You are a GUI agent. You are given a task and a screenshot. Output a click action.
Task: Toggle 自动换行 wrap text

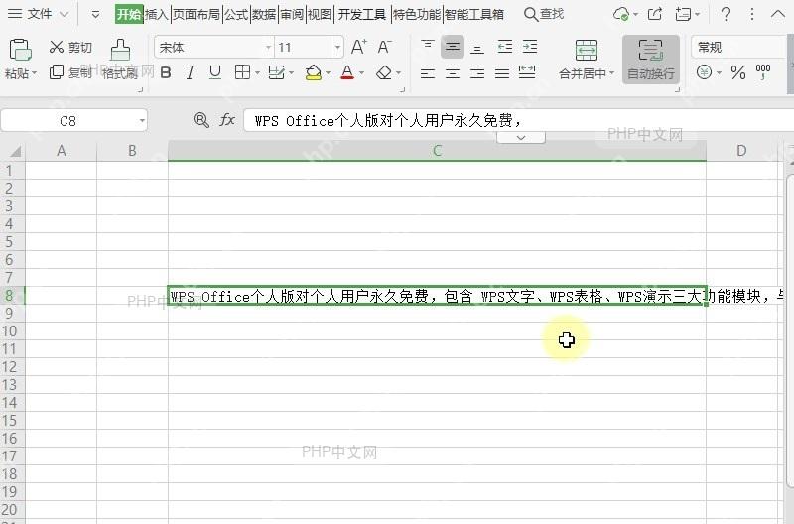pos(651,60)
